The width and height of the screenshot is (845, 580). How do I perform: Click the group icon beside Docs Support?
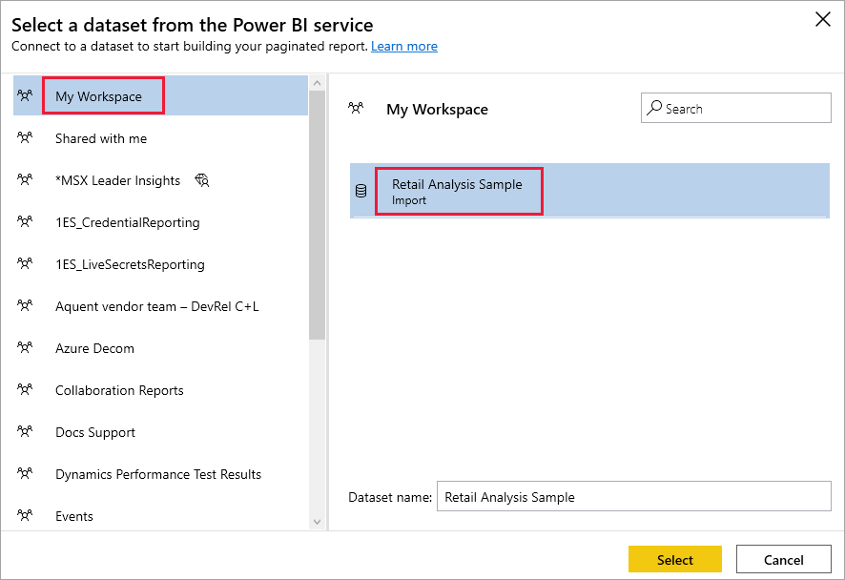tap(25, 431)
